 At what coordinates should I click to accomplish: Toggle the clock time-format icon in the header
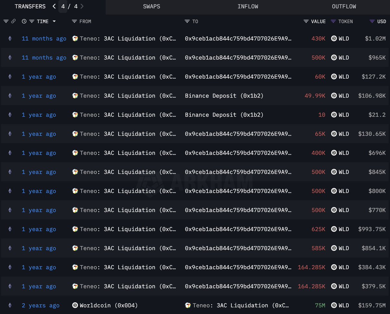coord(24,21)
